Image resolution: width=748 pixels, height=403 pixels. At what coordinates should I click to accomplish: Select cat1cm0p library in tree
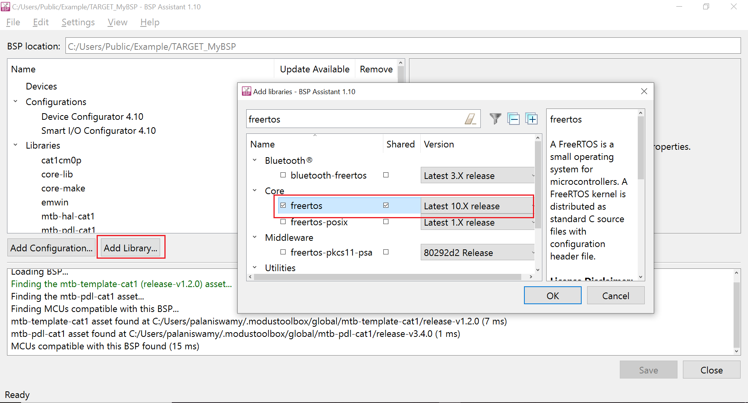[x=61, y=160]
